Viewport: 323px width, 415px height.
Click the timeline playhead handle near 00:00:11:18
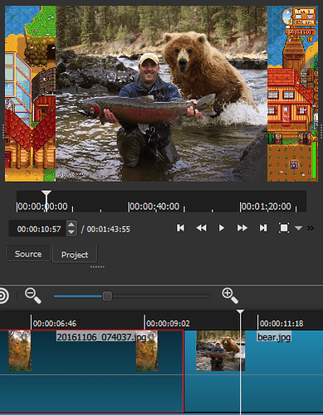point(240,313)
